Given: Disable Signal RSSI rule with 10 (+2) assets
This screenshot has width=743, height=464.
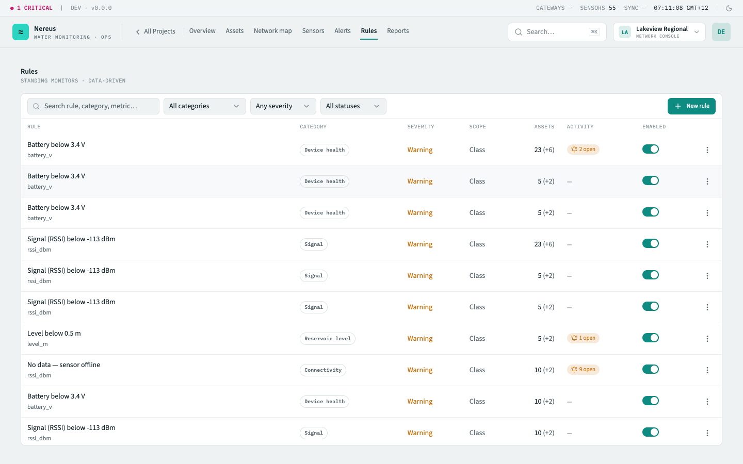Looking at the screenshot, I should click(x=651, y=432).
